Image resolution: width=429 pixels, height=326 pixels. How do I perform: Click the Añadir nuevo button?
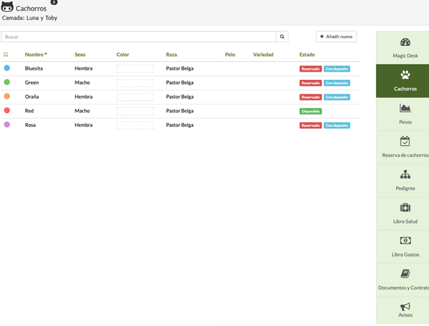coord(337,37)
